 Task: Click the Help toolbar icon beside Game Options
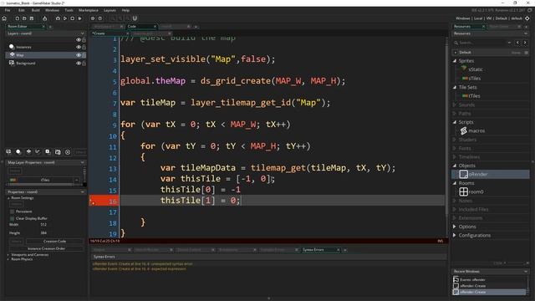click(x=100, y=18)
